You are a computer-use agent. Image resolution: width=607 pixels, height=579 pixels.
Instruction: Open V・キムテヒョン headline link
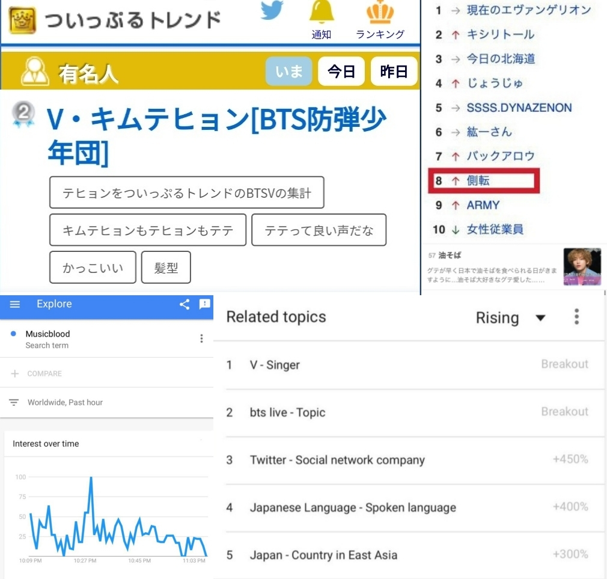[x=216, y=136]
